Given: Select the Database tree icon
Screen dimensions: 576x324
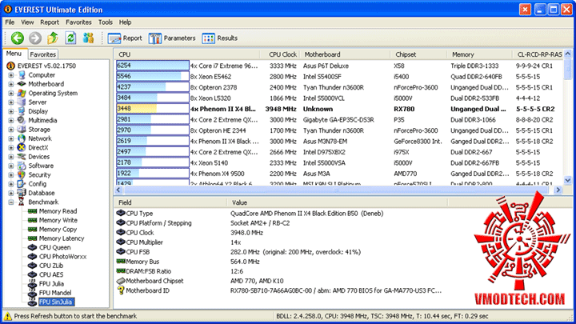Looking at the screenshot, I should click(x=22, y=193).
